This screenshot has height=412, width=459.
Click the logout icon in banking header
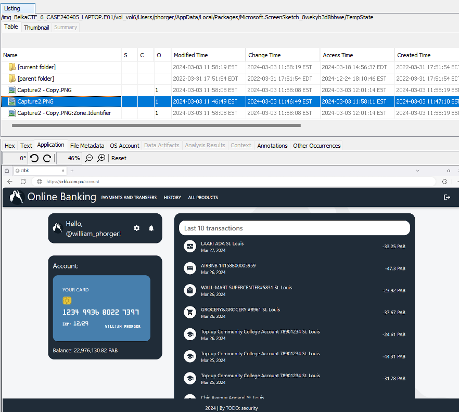[447, 198]
